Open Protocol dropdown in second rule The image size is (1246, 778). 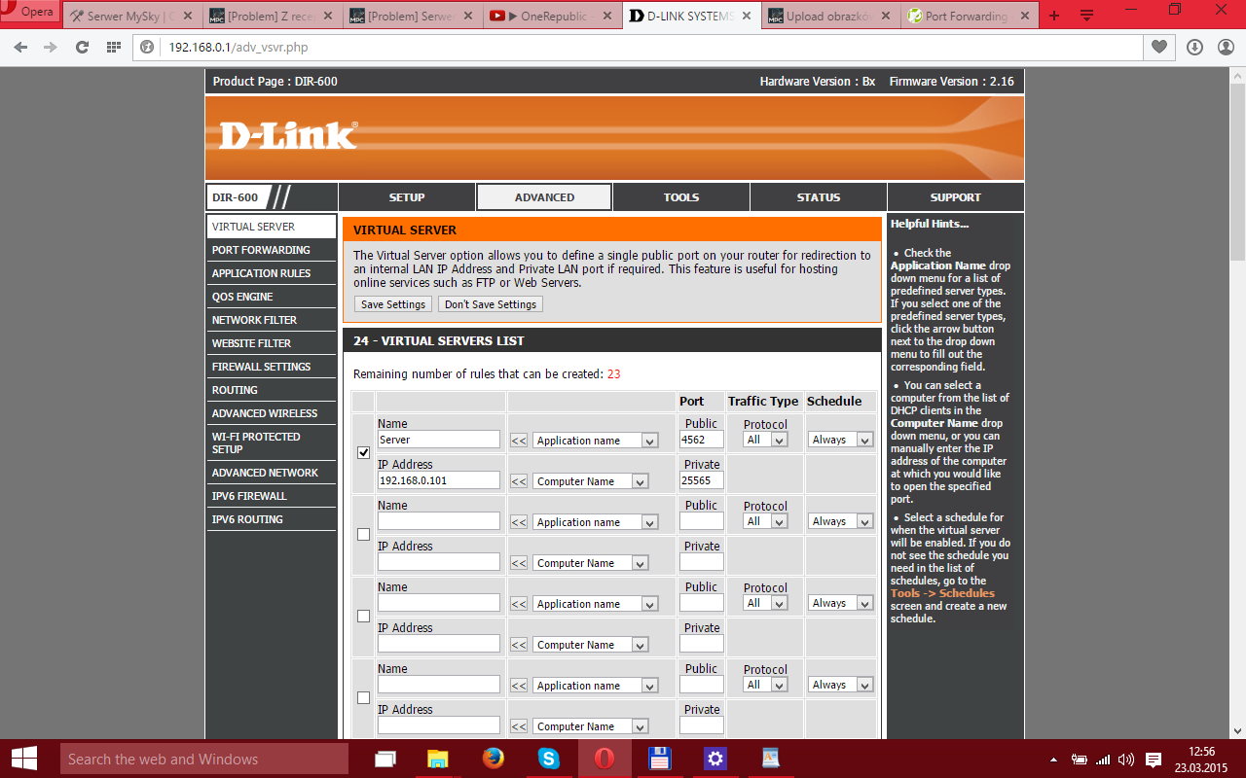coord(765,521)
